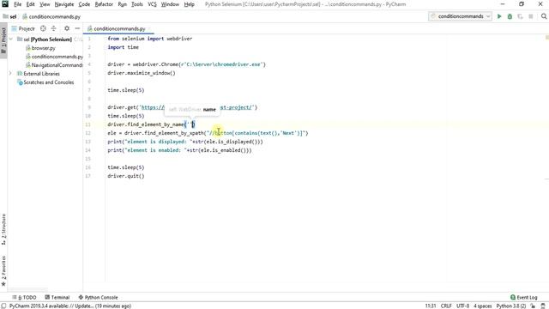The width and height of the screenshot is (549, 309).
Task: Click the far-right status bar inspector icon
Action: pyautogui.click(x=543, y=306)
